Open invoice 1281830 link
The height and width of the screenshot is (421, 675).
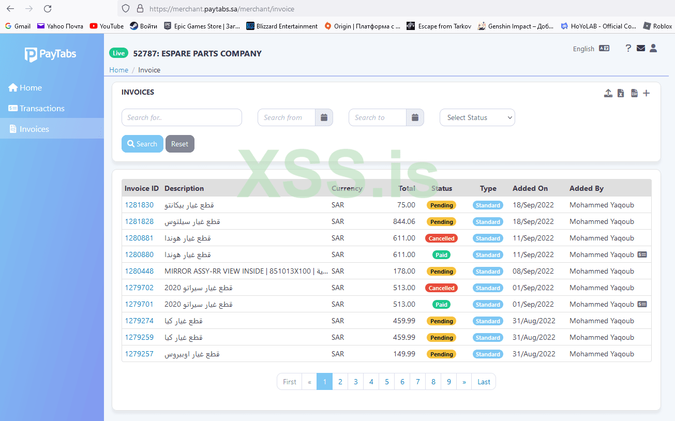pyautogui.click(x=139, y=205)
